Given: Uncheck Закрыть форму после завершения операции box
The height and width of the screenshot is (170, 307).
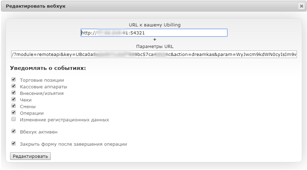Looking at the screenshot, I should tap(14, 143).
